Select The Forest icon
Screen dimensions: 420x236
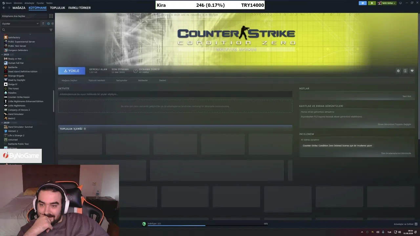point(6,88)
